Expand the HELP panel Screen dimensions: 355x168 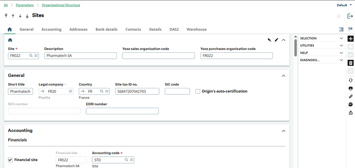322,53
